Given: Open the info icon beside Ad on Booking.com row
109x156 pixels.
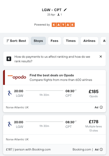Looking at the screenshot, I should pyautogui.click(x=101, y=149).
